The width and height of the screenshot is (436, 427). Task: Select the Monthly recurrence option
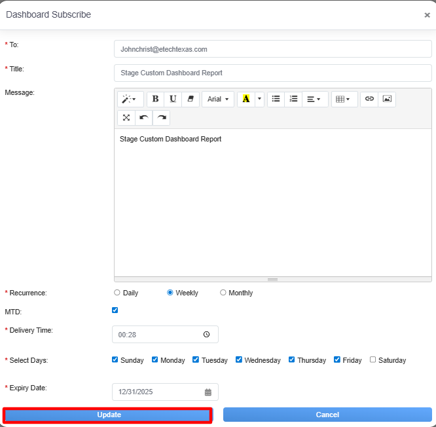[x=223, y=293]
